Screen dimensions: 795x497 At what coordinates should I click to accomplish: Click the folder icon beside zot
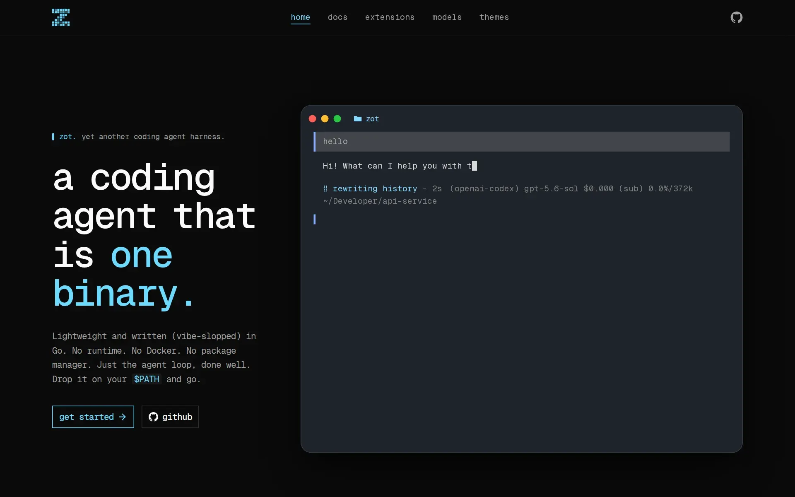coord(358,119)
